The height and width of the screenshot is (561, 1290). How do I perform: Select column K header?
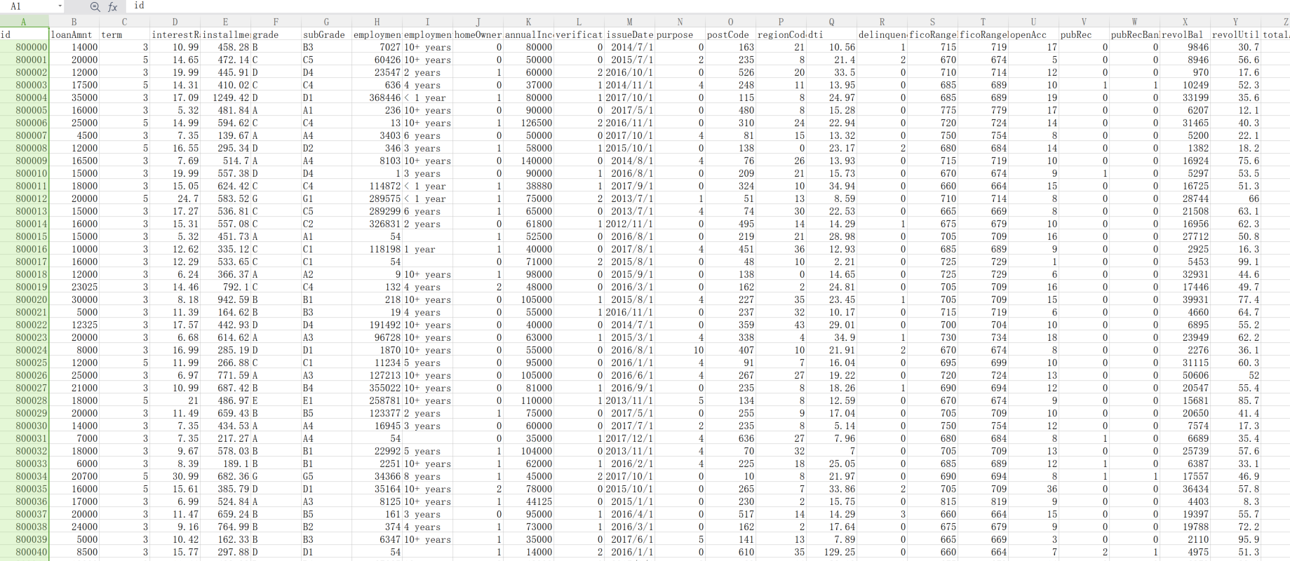(528, 22)
